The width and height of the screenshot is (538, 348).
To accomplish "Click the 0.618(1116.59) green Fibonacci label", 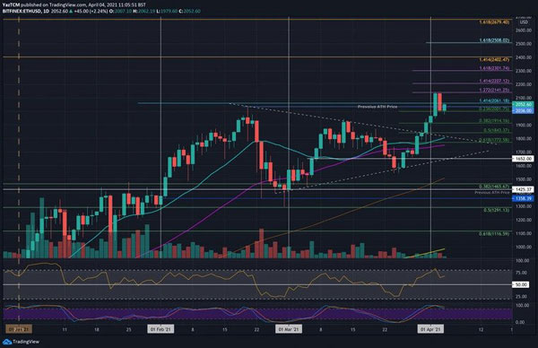I will pyautogui.click(x=494, y=234).
